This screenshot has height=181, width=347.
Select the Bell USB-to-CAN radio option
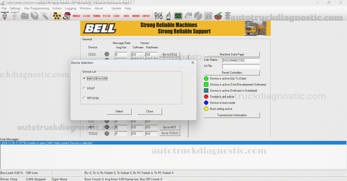84,78
